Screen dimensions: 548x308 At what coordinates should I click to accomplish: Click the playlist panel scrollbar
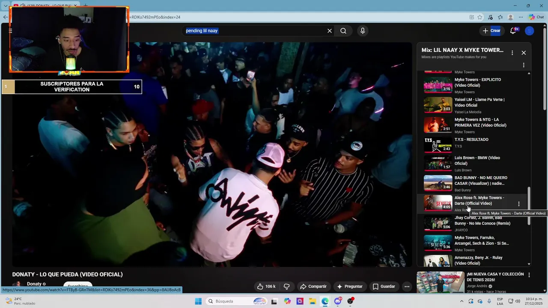tap(529, 205)
